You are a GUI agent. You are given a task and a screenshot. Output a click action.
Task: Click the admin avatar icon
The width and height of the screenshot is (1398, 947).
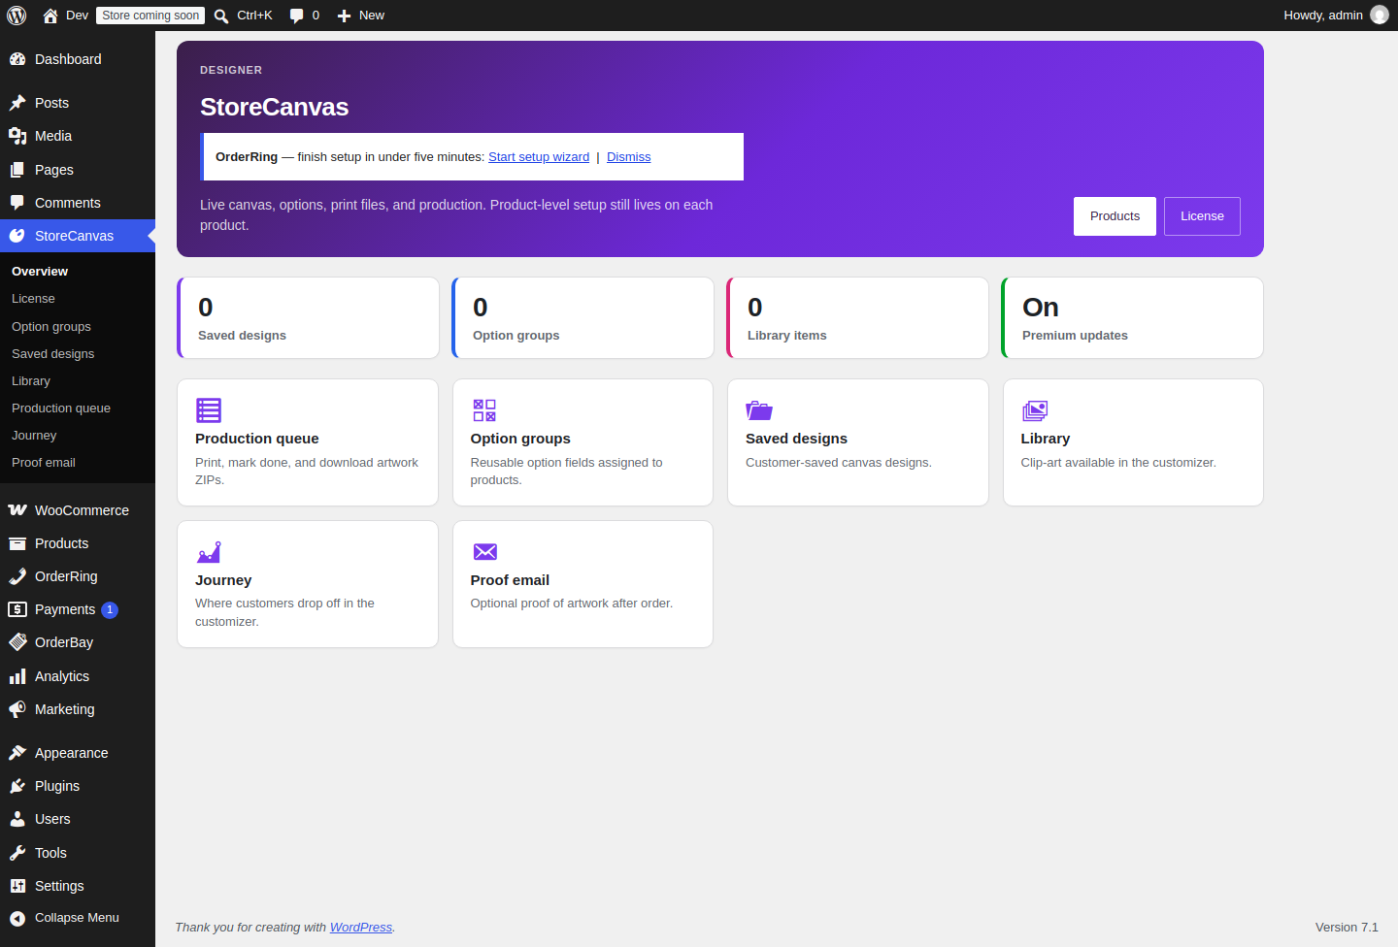coord(1380,16)
